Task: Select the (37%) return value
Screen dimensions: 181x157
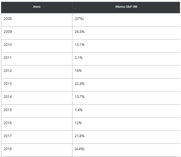Action: point(79,19)
